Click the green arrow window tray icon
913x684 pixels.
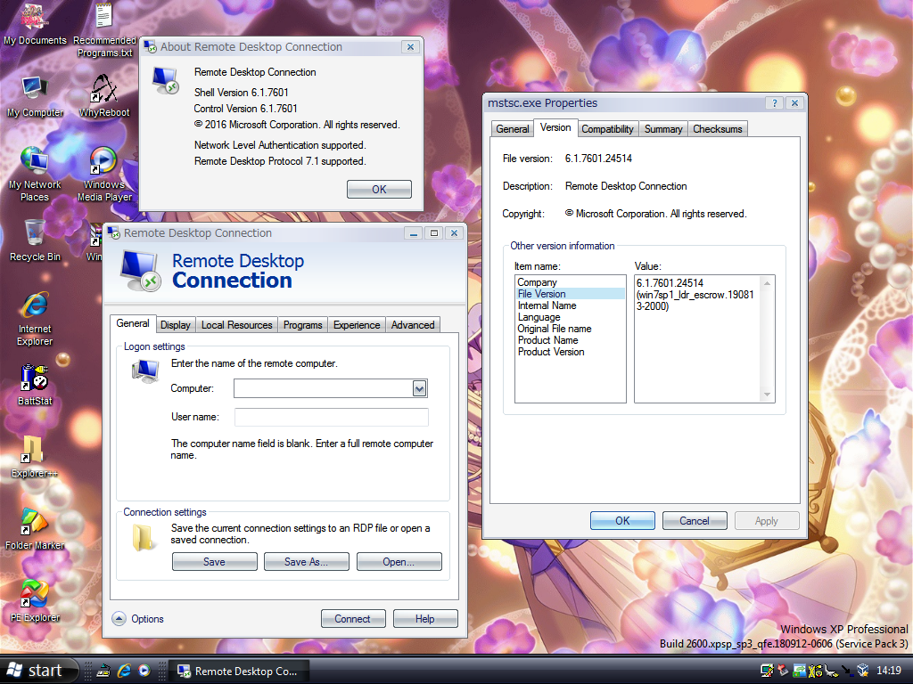click(x=800, y=671)
